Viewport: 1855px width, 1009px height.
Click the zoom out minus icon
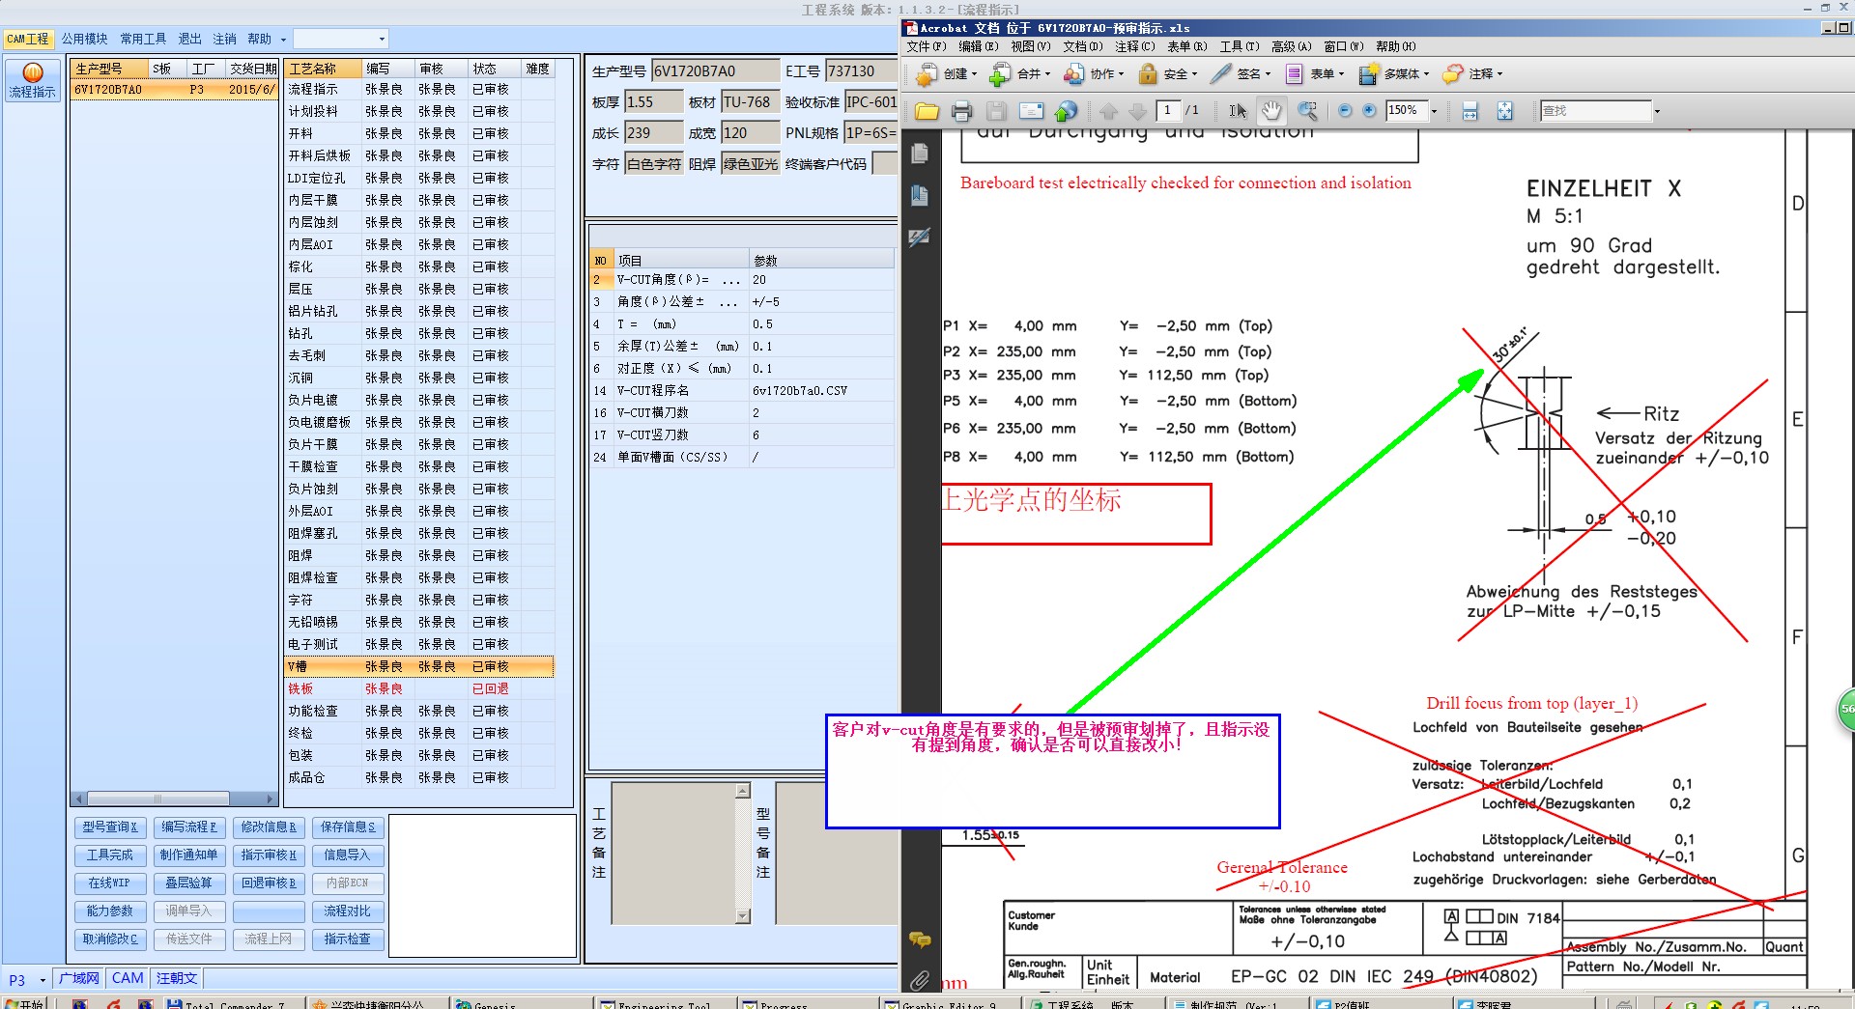tap(1344, 111)
